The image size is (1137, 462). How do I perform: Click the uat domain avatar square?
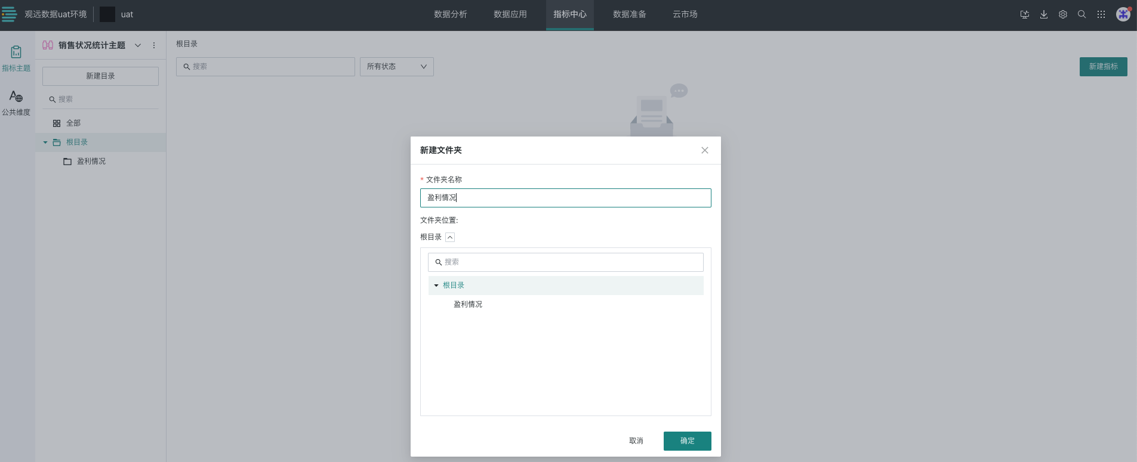pyautogui.click(x=107, y=14)
